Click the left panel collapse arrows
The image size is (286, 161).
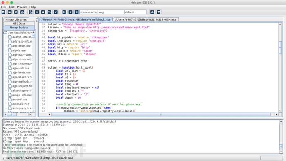pyautogui.click(x=37, y=20)
